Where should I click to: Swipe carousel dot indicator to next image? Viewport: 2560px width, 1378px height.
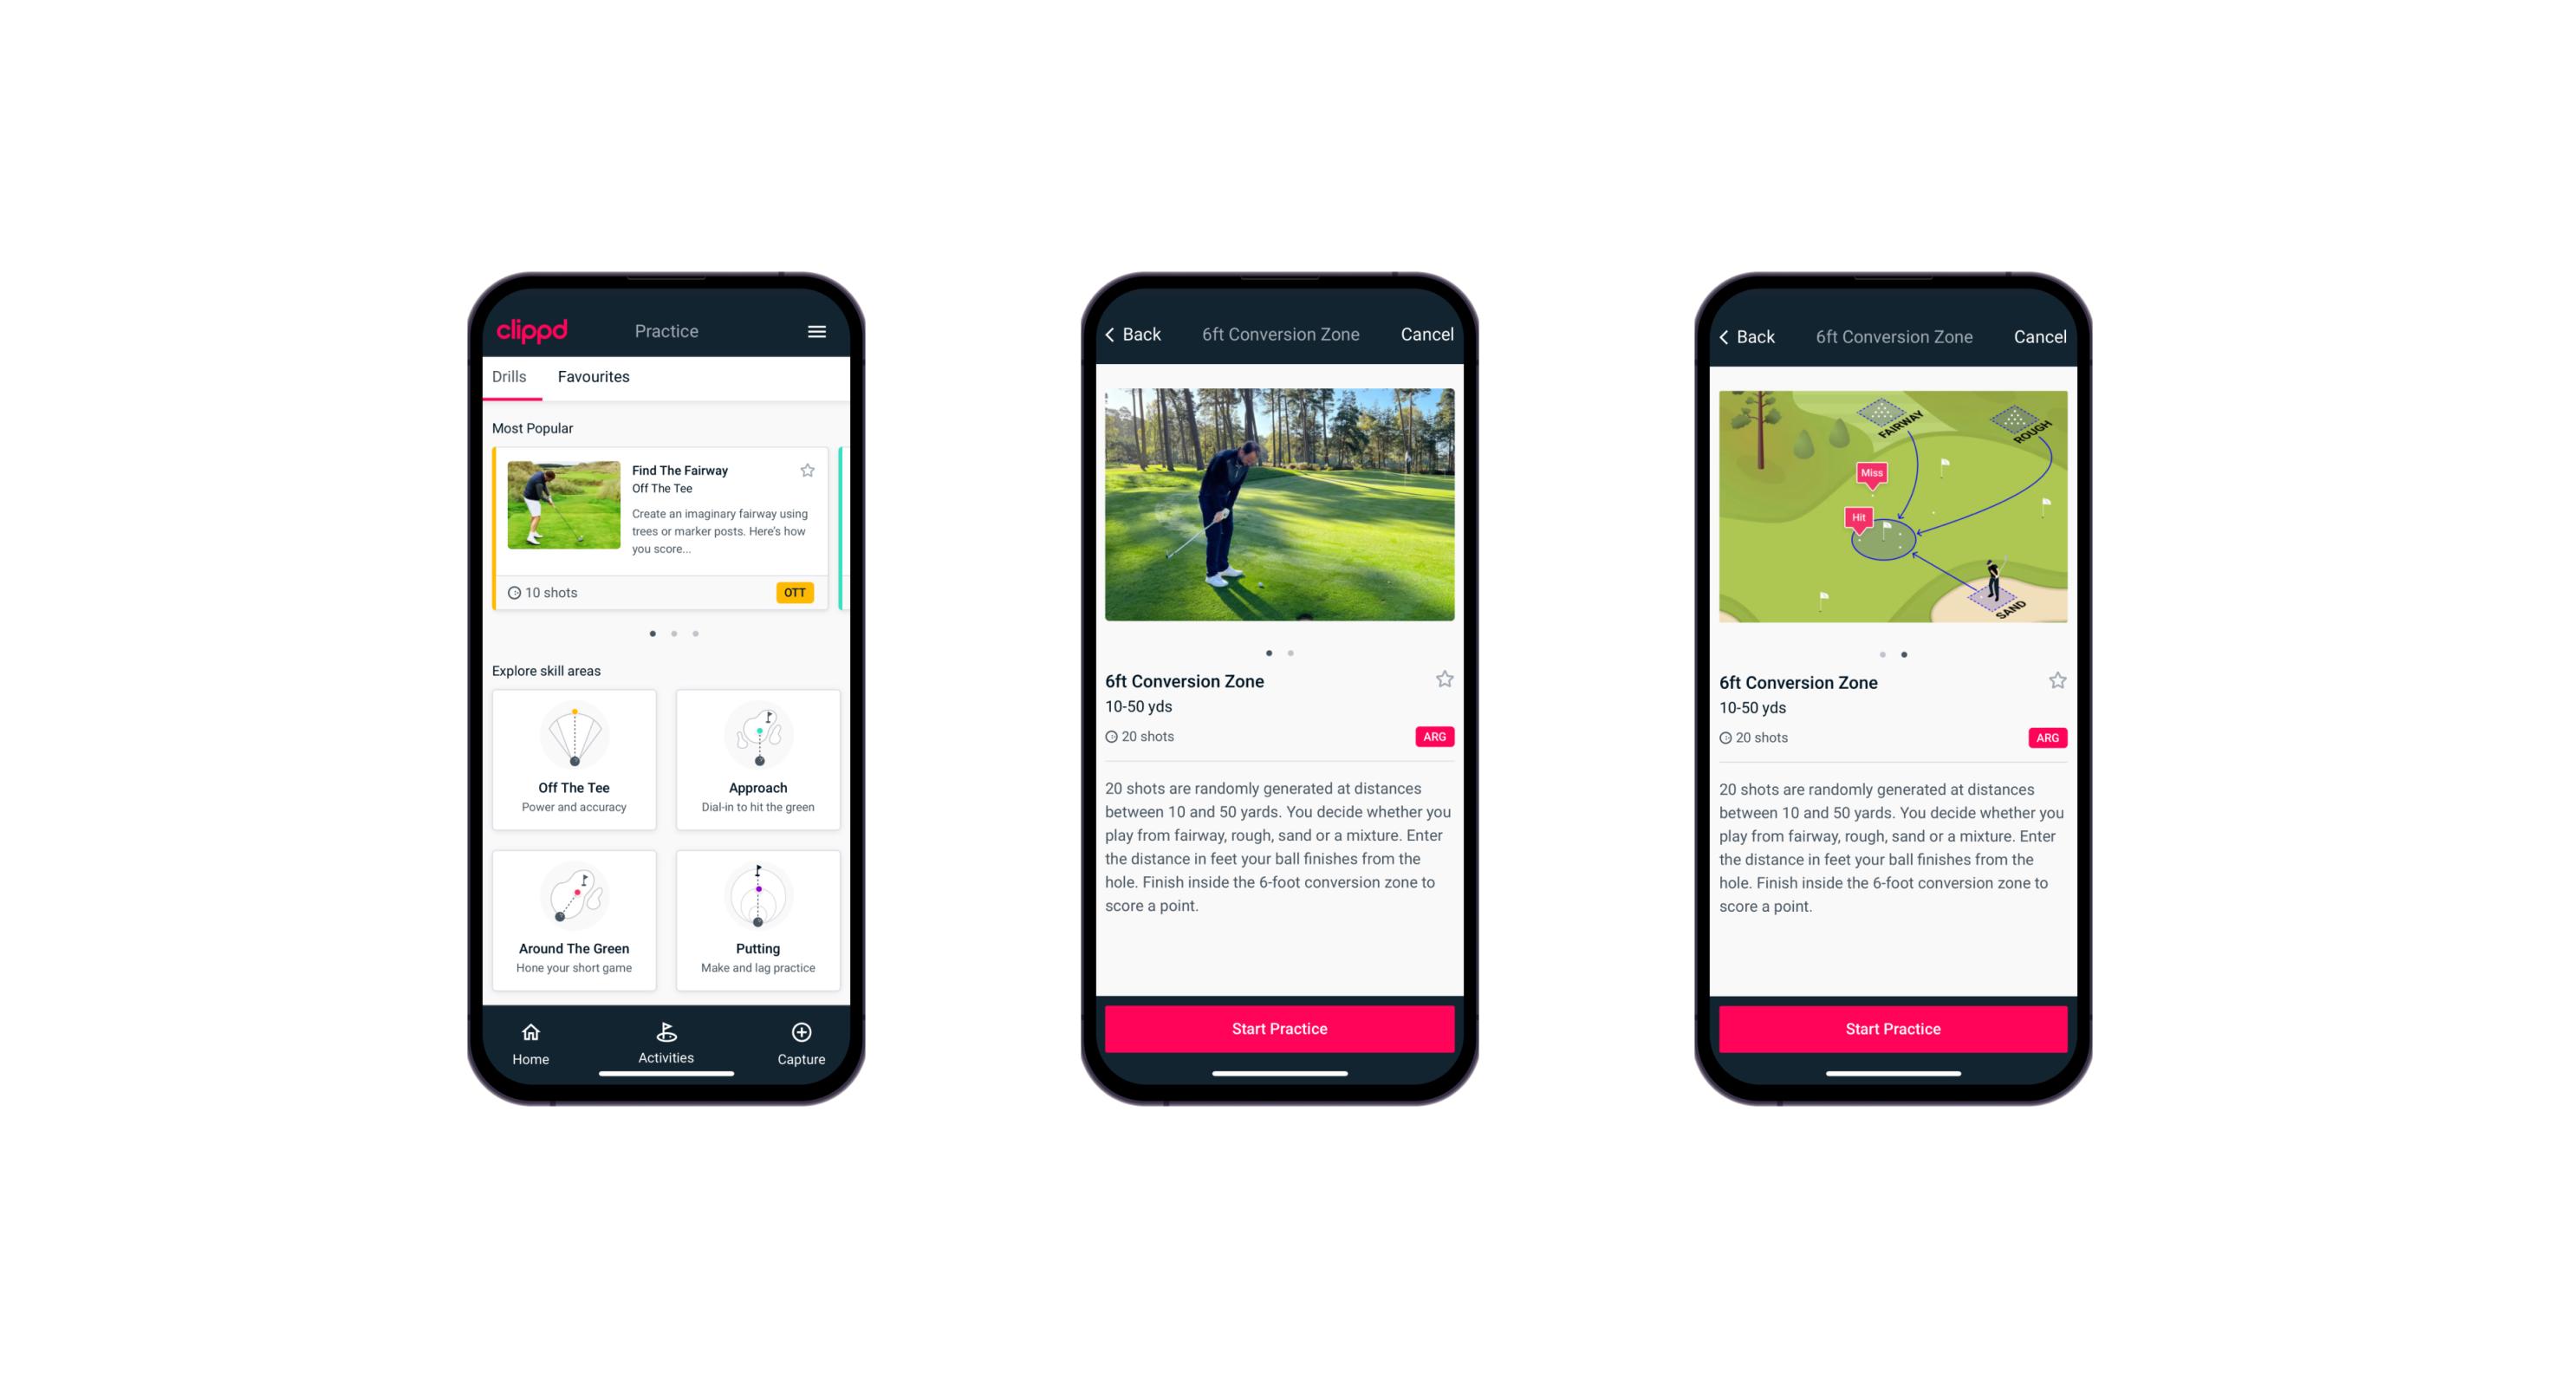click(x=1291, y=657)
